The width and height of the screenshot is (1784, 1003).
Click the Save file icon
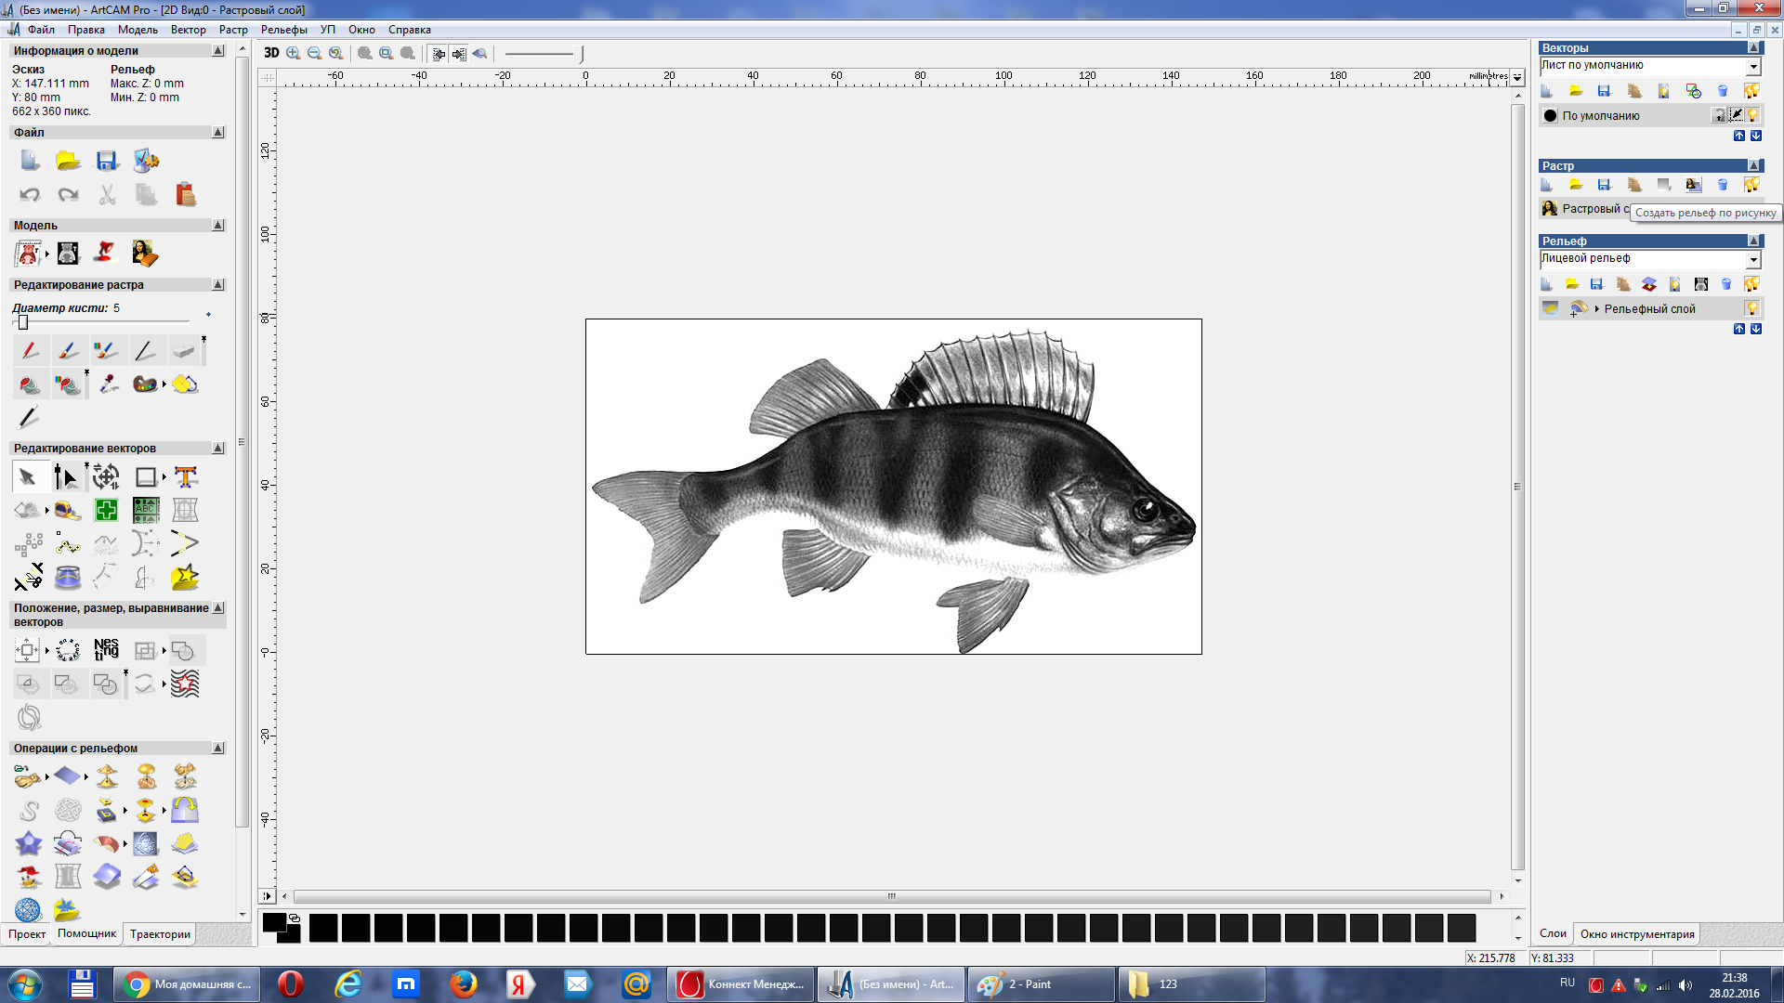107,161
